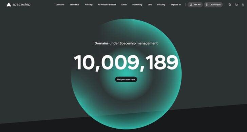Click the 10,009,189 domain counter
Image resolution: width=247 pixels, height=132 pixels.
click(126, 62)
